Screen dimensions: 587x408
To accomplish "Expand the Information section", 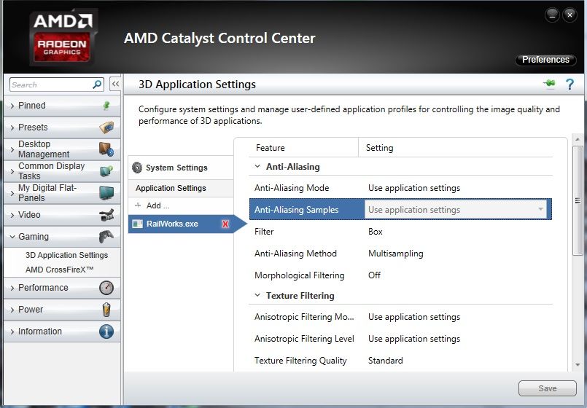I will click(x=12, y=331).
